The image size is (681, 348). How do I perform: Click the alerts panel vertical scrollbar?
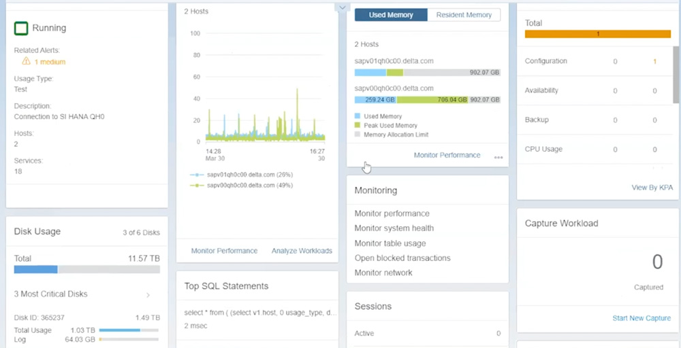click(676, 68)
